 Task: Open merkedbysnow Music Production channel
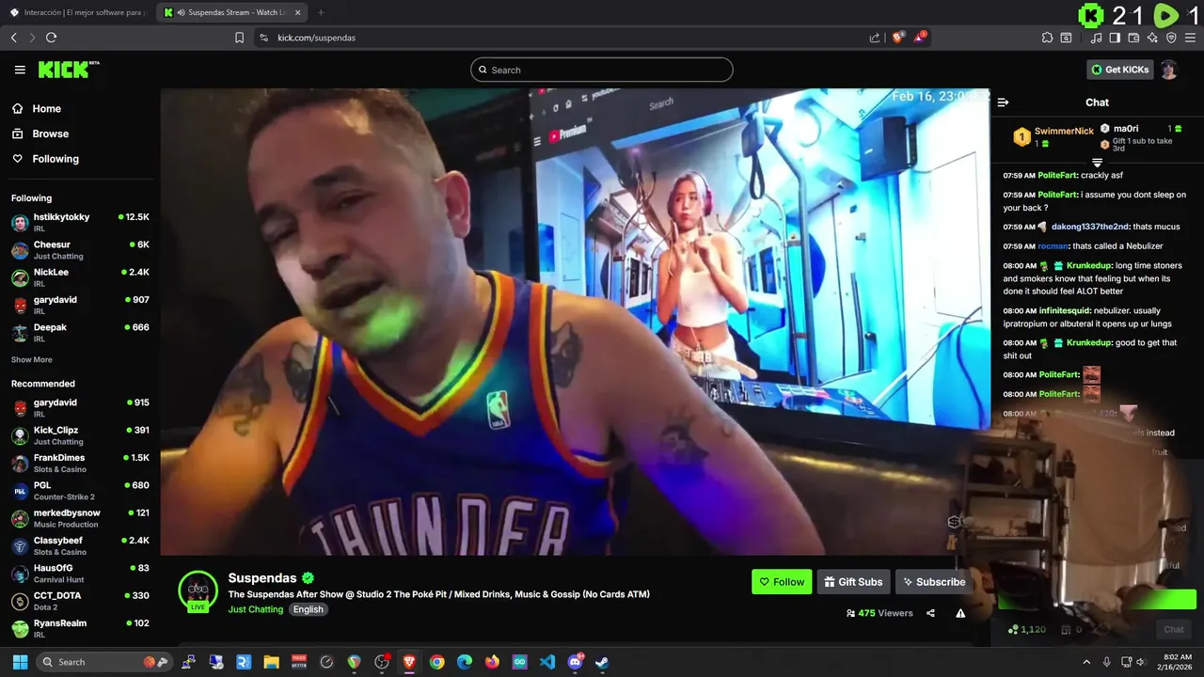point(80,518)
